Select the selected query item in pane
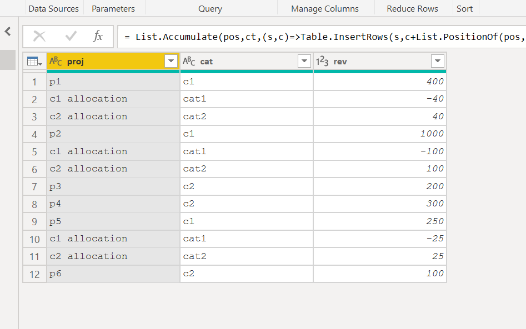526x329 pixels. tap(8, 60)
